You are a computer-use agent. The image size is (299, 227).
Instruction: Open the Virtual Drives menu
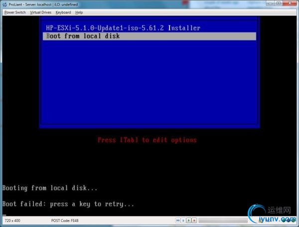pyautogui.click(x=41, y=12)
